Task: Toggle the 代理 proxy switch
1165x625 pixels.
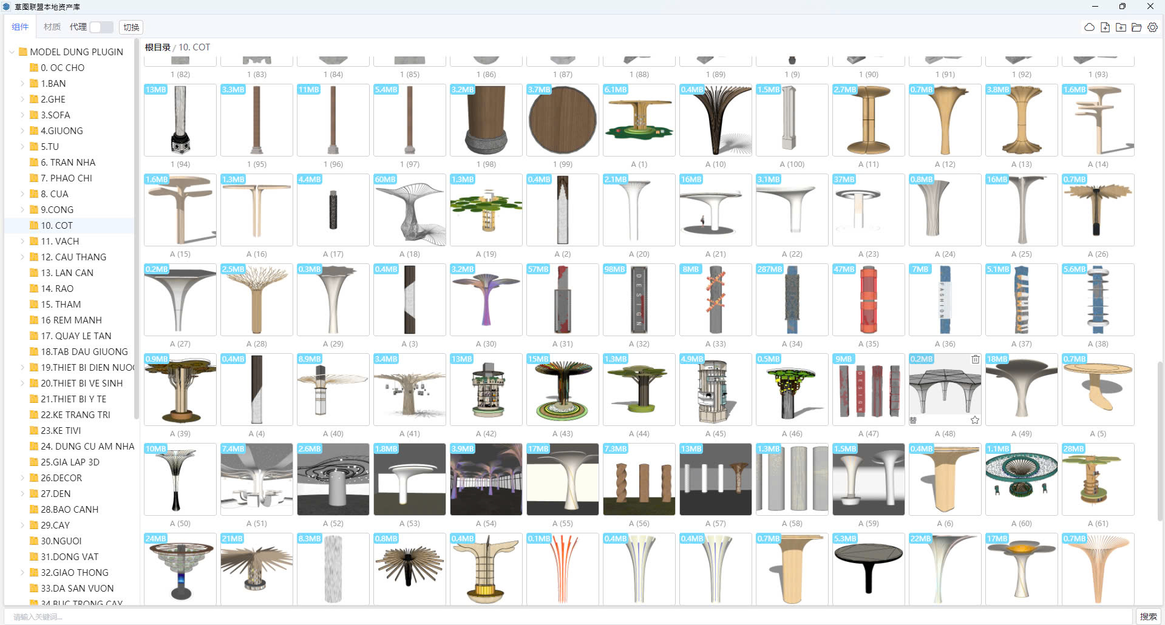Action: (x=101, y=27)
